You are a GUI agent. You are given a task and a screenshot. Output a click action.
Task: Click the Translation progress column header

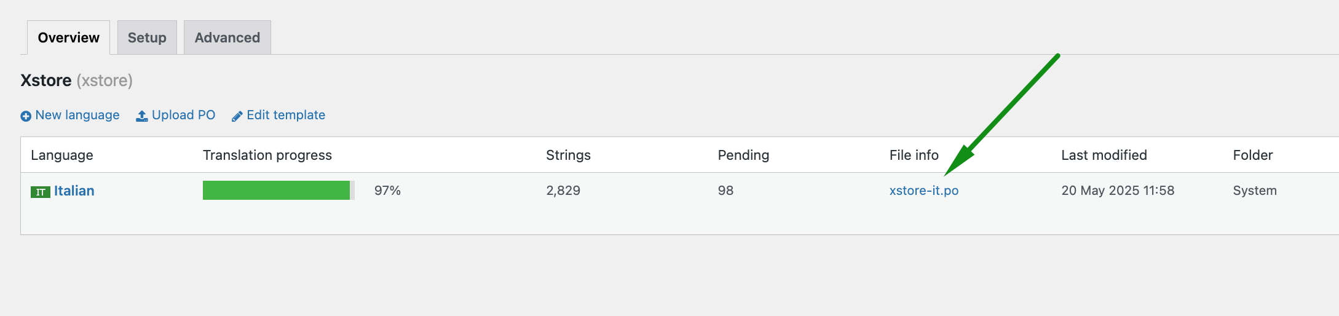(x=267, y=155)
